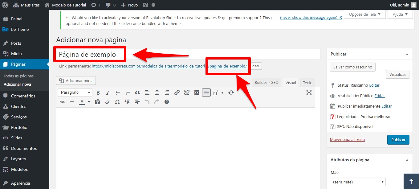
Task: Toggle the toolbar kitchen sink button
Action: pyautogui.click(x=206, y=92)
